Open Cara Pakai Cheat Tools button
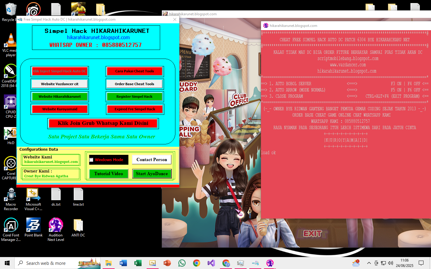 tap(135, 71)
